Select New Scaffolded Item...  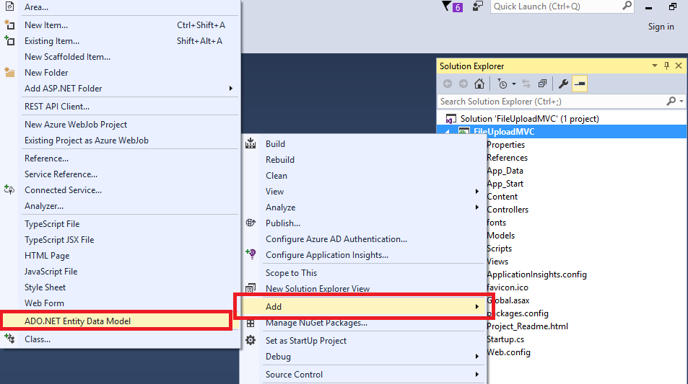(67, 57)
